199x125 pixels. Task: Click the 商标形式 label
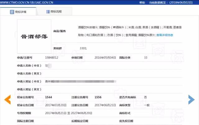125,113
